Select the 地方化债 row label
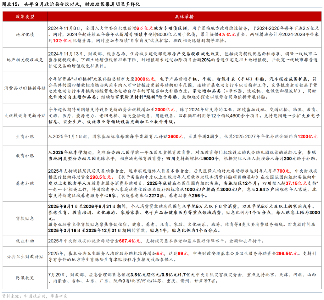Viewport: 324px width, 300px height. pos(25,35)
